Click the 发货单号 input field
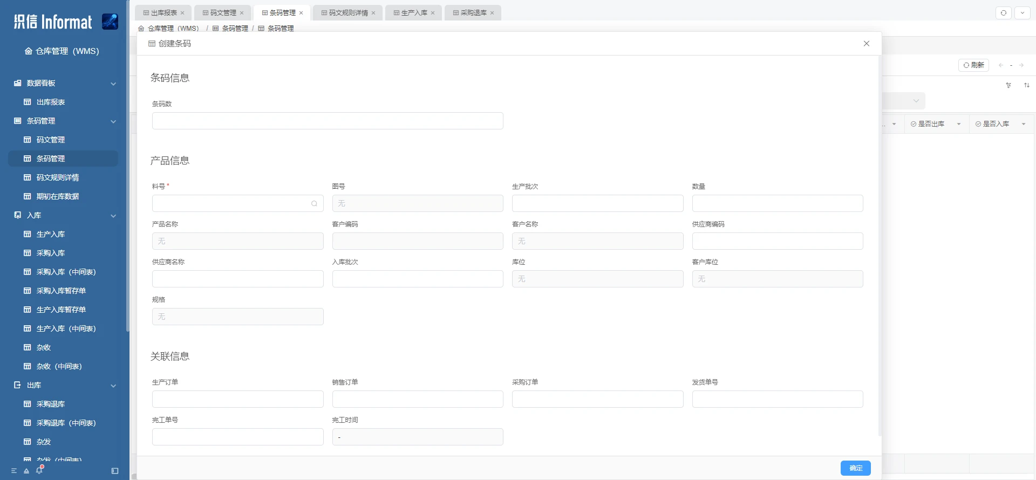The height and width of the screenshot is (480, 1036). pos(778,399)
